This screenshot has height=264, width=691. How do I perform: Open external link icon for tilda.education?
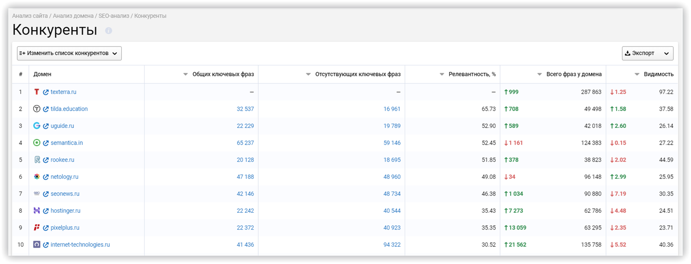tap(46, 109)
